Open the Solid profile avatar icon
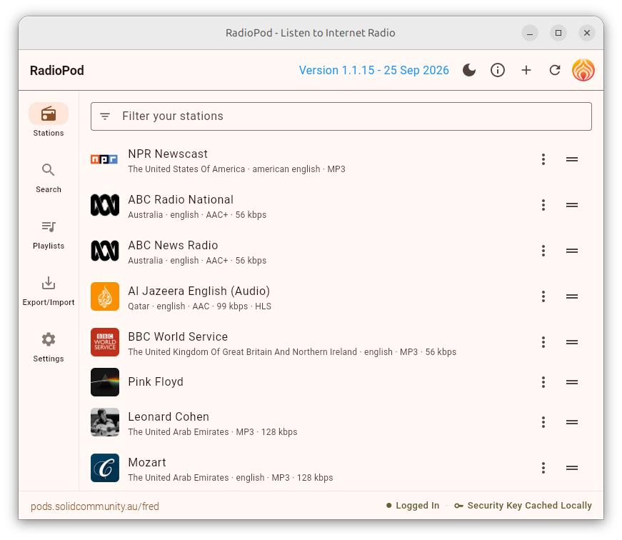Image resolution: width=622 pixels, height=540 pixels. [583, 70]
